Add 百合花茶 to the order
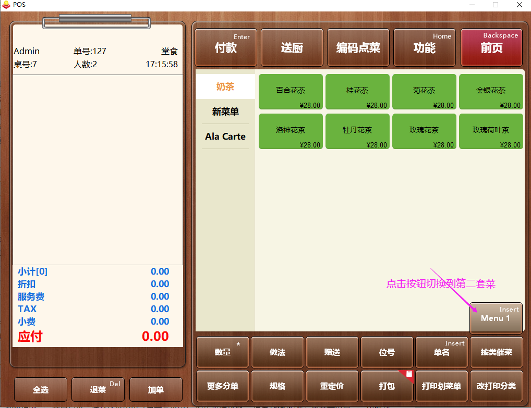Screen dimensions: 531x408 291,92
